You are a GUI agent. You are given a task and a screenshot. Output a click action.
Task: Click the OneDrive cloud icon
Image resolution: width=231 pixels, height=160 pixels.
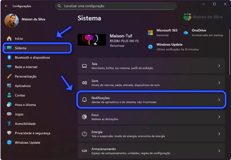pos(186,33)
